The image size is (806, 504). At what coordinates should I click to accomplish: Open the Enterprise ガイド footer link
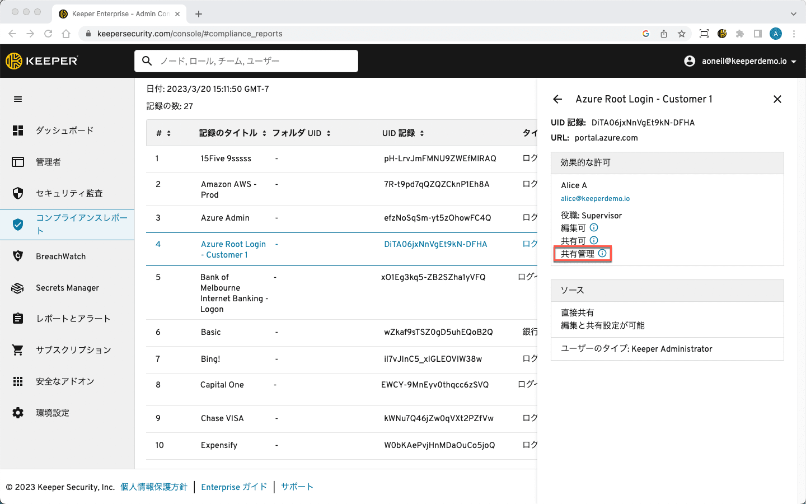pyautogui.click(x=234, y=487)
